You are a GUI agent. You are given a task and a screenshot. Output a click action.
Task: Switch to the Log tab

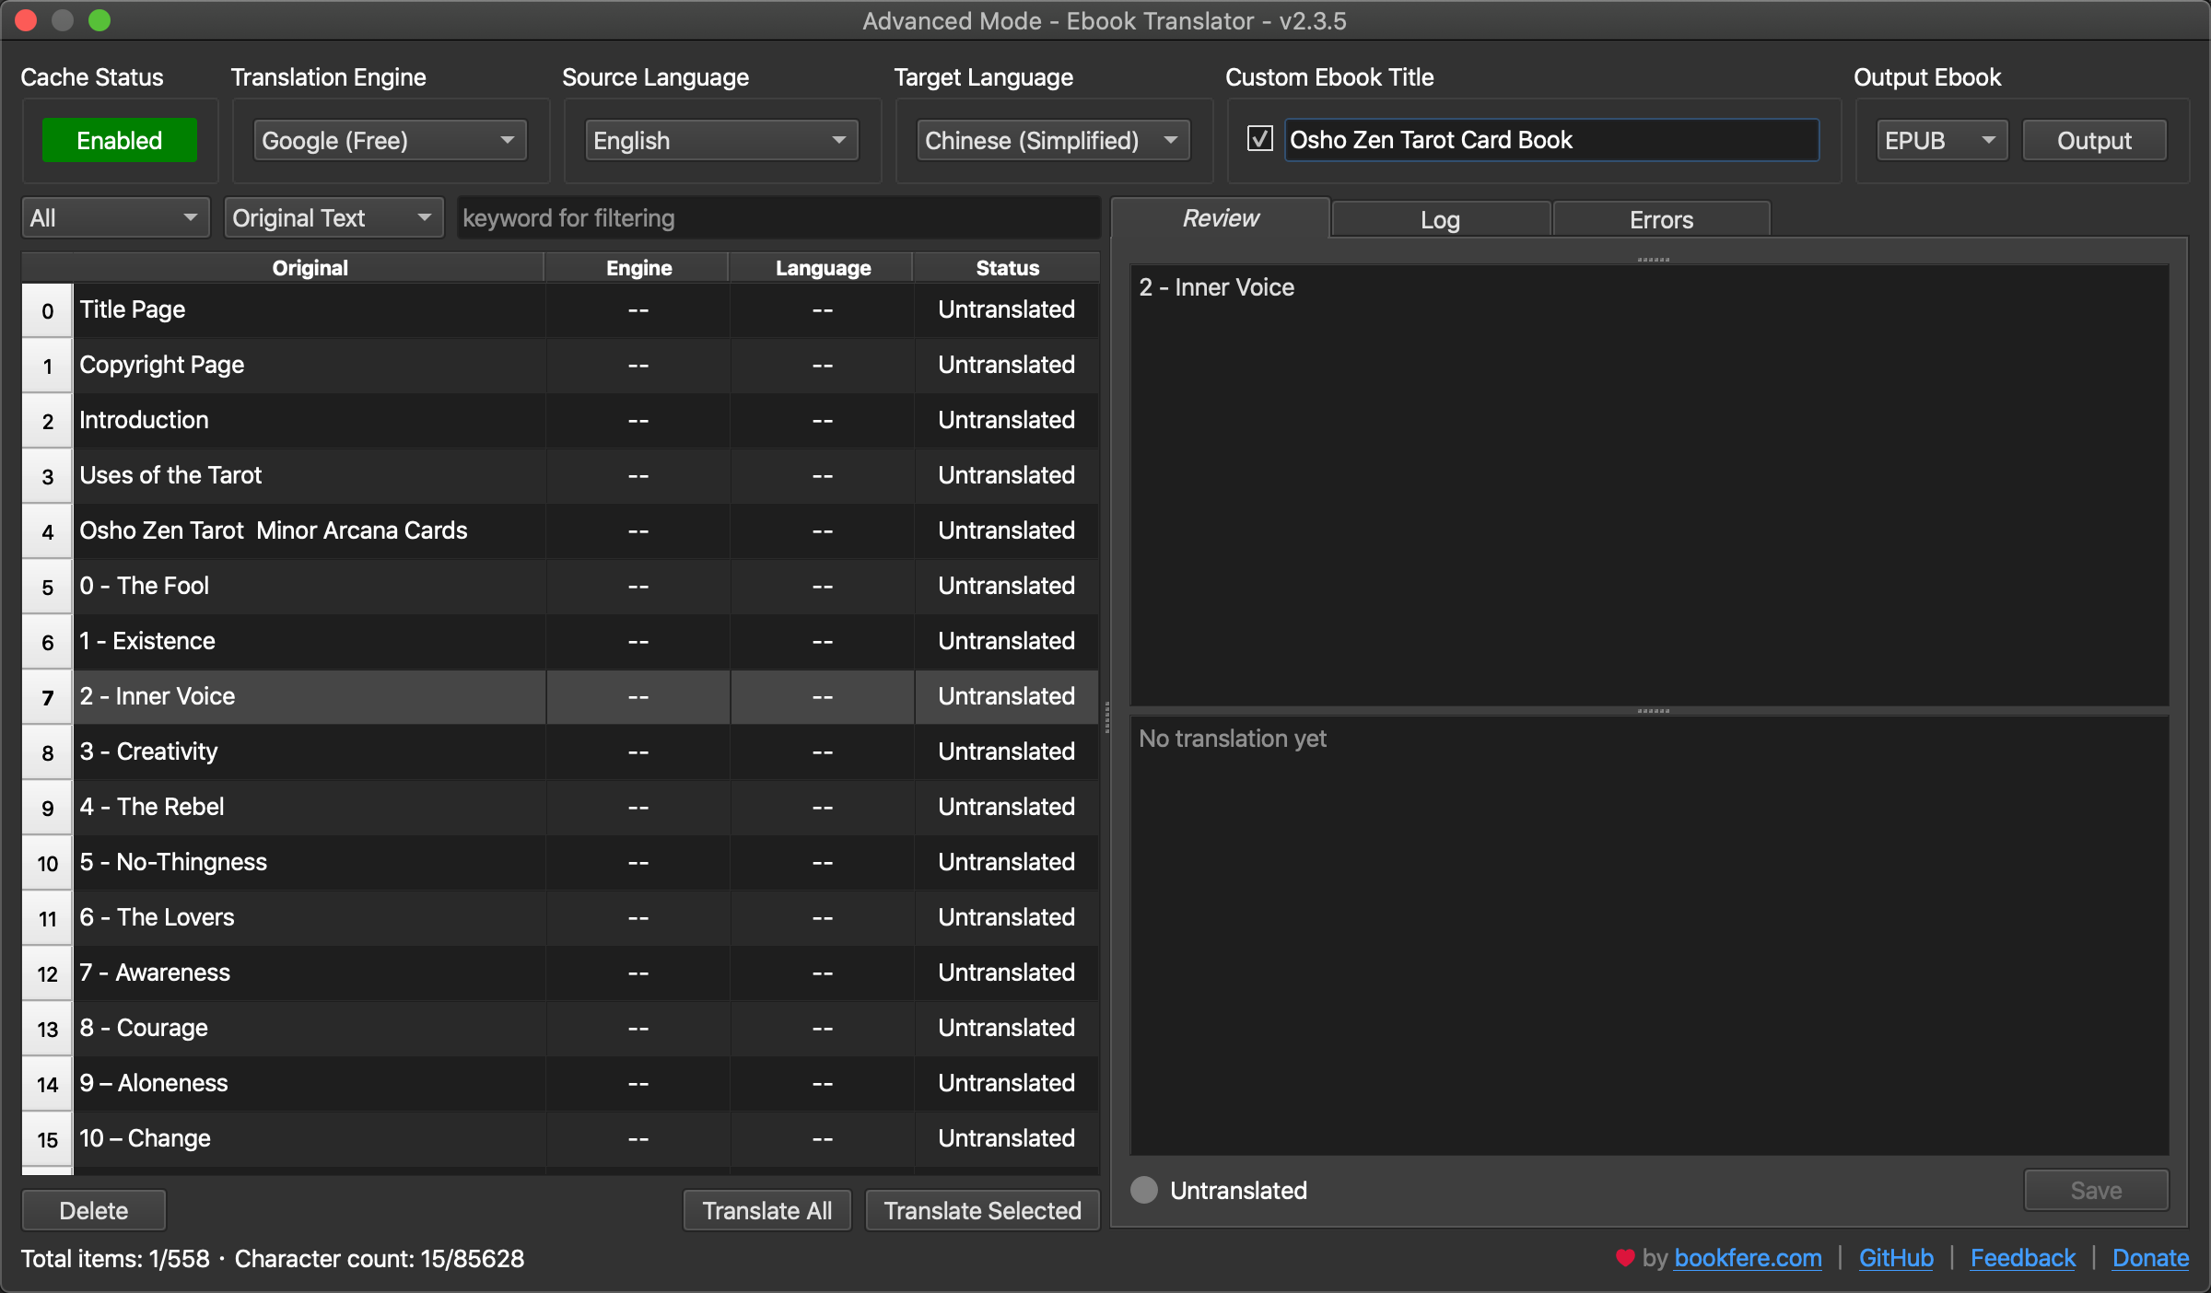coord(1440,219)
